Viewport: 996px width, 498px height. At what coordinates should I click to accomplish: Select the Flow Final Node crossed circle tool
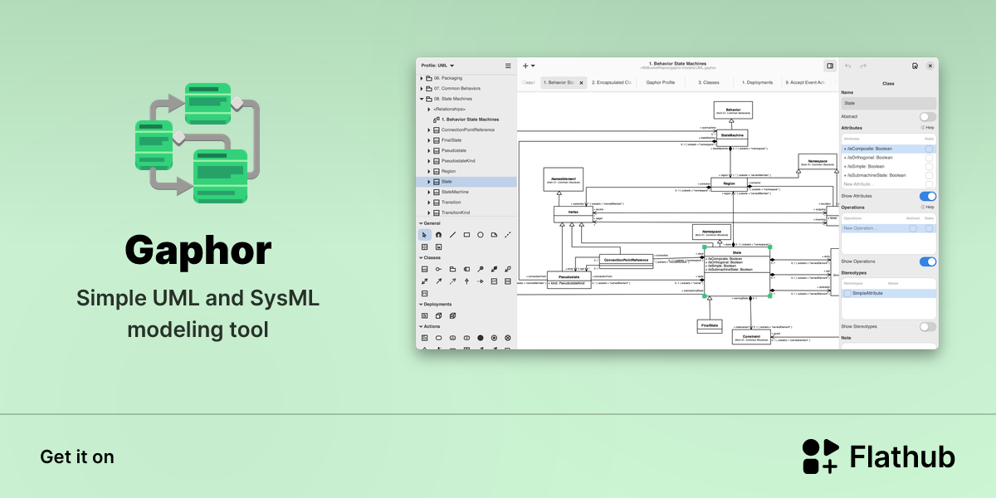click(508, 338)
